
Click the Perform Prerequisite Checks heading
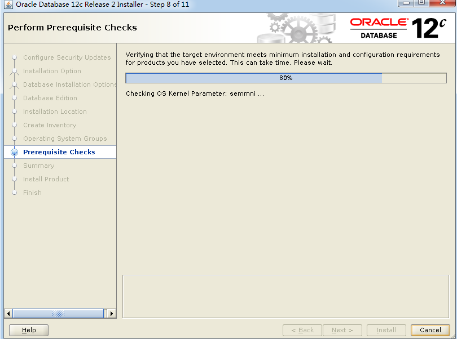[72, 28]
